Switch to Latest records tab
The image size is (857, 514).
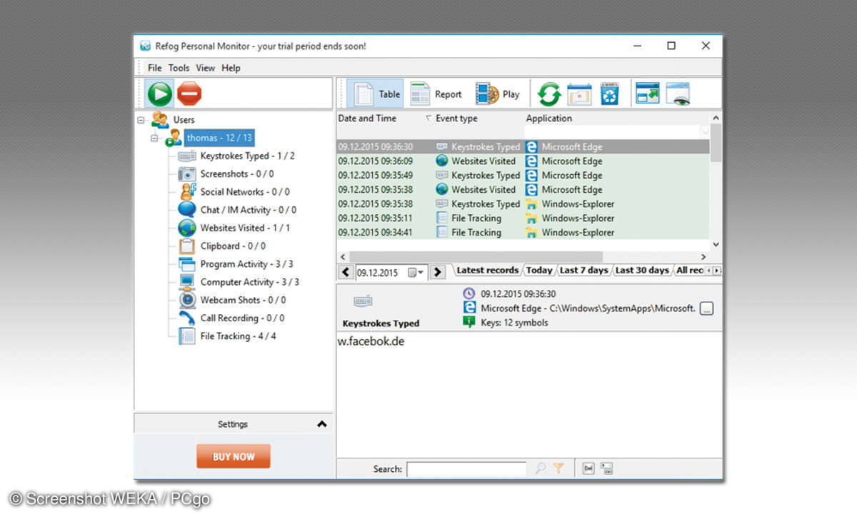pyautogui.click(x=487, y=271)
